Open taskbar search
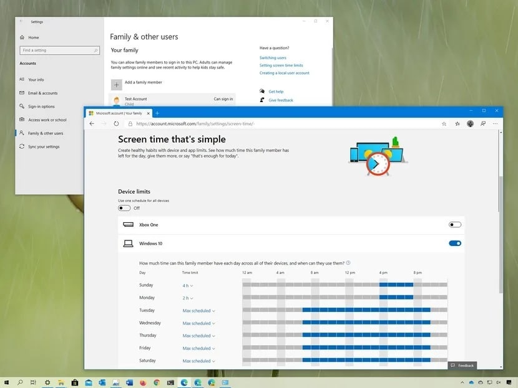518x388 pixels. 20,382
